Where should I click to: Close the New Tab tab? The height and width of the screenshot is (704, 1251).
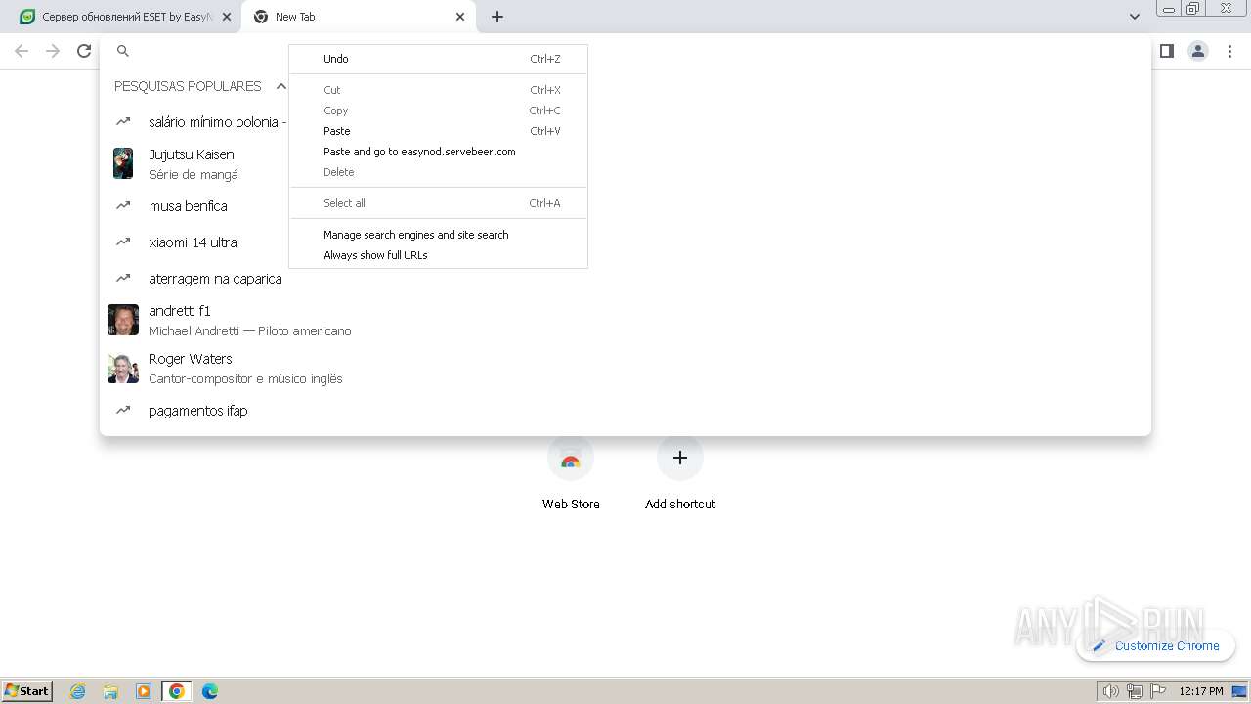[x=460, y=17]
